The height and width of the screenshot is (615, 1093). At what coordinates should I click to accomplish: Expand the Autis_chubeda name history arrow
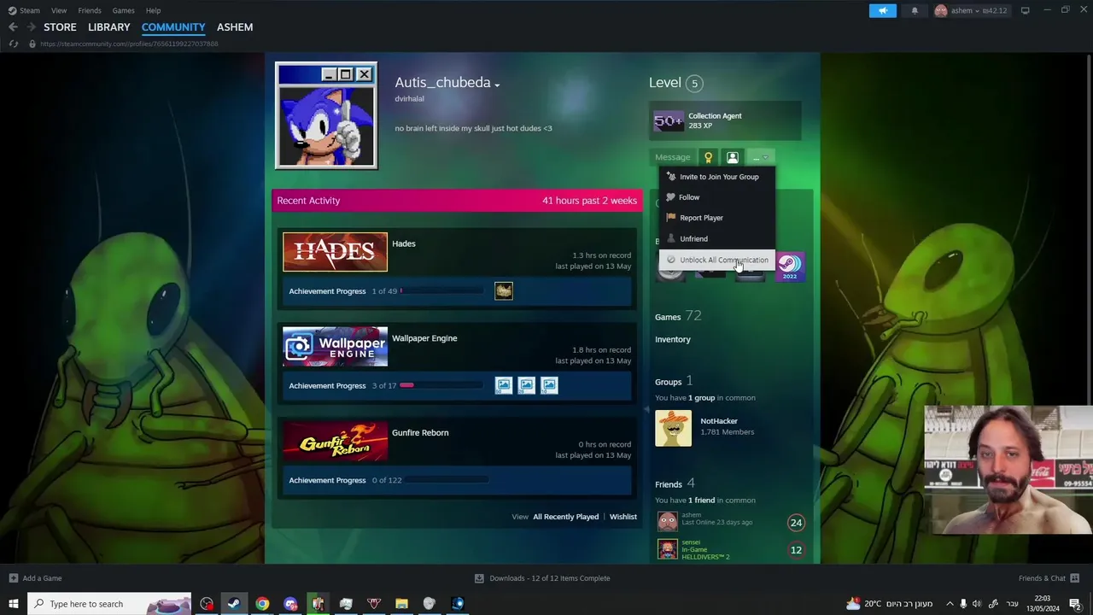point(497,85)
